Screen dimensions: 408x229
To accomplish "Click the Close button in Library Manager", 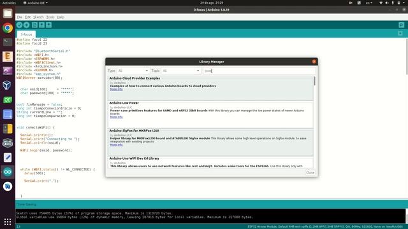I will pos(310,172).
